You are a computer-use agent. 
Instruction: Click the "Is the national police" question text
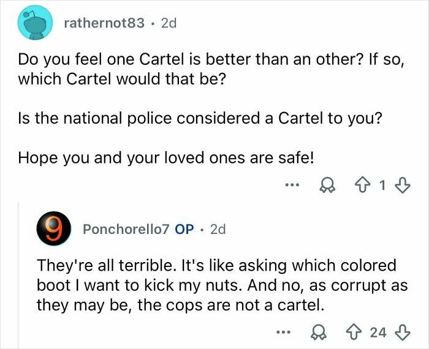pyautogui.click(x=200, y=118)
